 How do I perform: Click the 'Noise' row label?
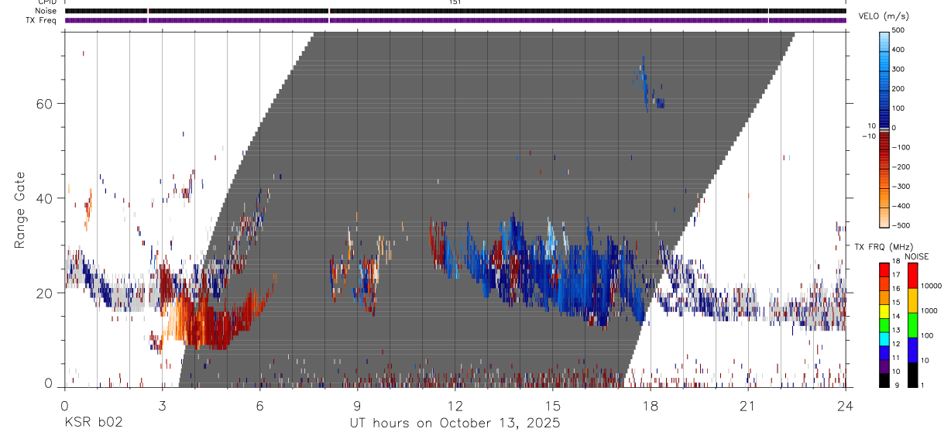click(46, 11)
